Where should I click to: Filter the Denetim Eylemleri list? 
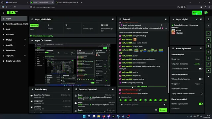109,89
